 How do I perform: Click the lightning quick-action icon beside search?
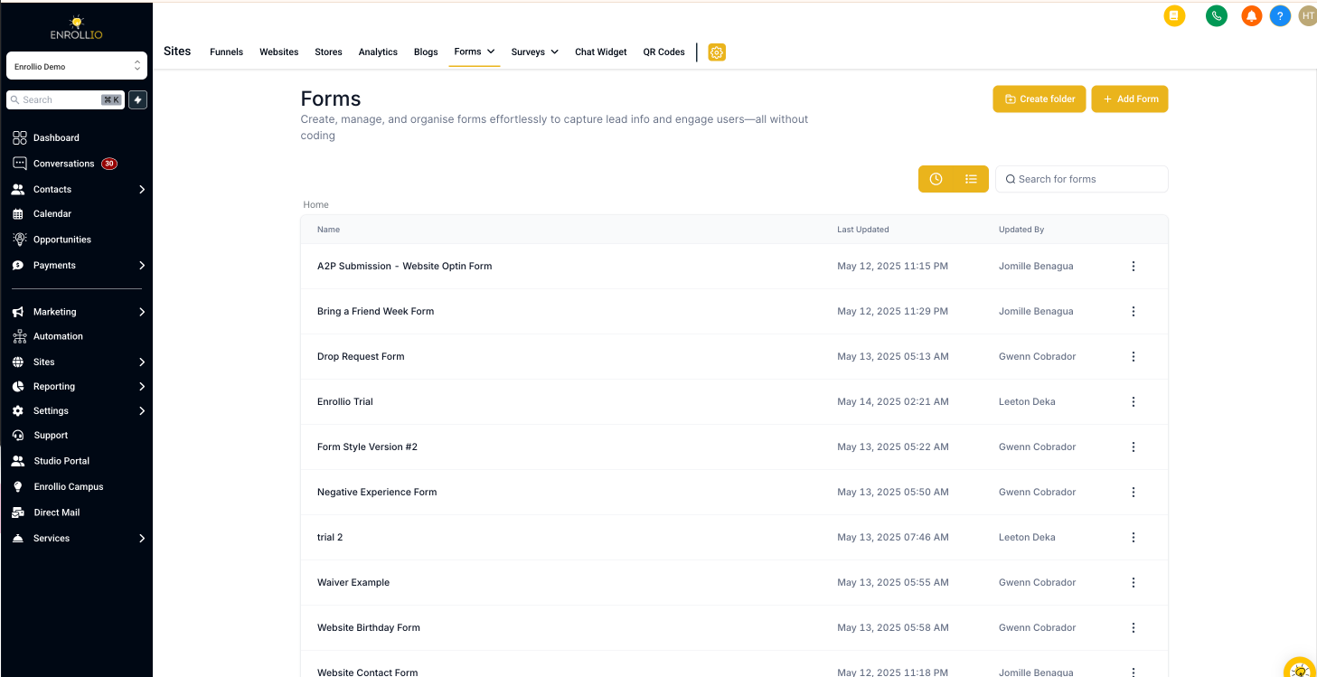pyautogui.click(x=137, y=99)
